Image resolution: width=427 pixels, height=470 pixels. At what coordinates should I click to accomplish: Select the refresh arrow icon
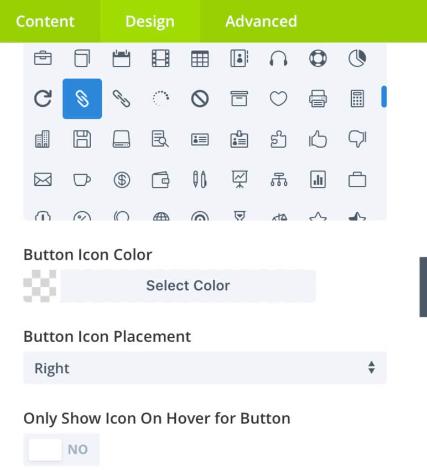[43, 98]
